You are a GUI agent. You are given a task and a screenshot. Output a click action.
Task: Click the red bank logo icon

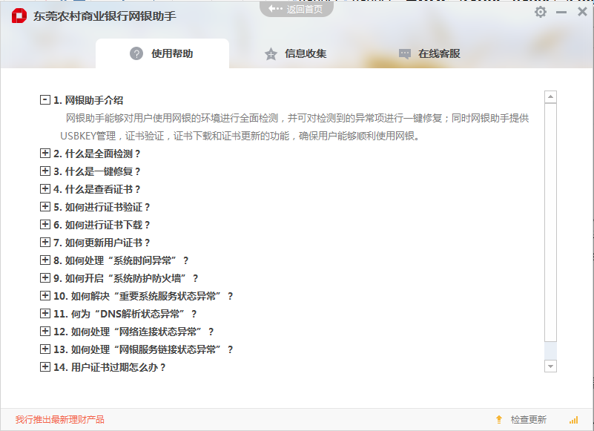tap(19, 16)
